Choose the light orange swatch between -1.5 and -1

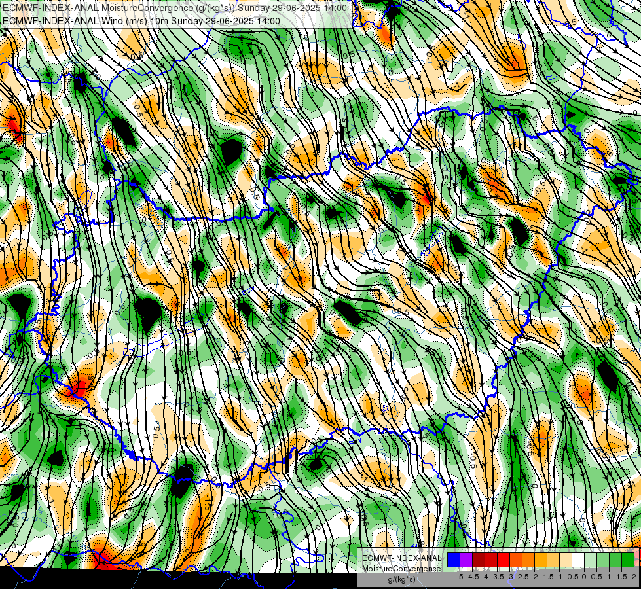pyautogui.click(x=553, y=560)
